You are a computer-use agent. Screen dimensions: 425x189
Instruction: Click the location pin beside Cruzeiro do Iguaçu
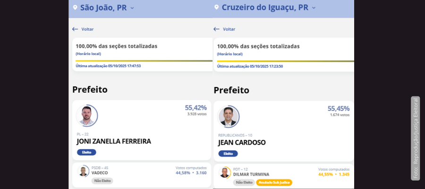point(216,8)
